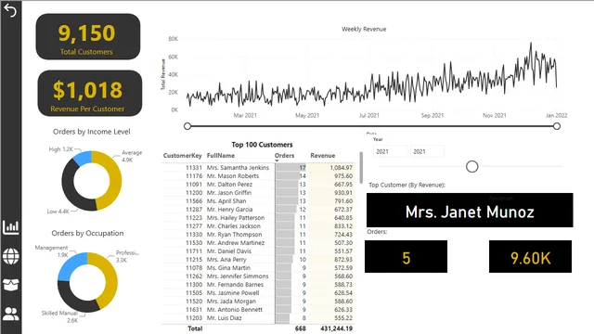Click the Top Customer (By Revenue) label
This screenshot has height=334, width=594.
[407, 186]
